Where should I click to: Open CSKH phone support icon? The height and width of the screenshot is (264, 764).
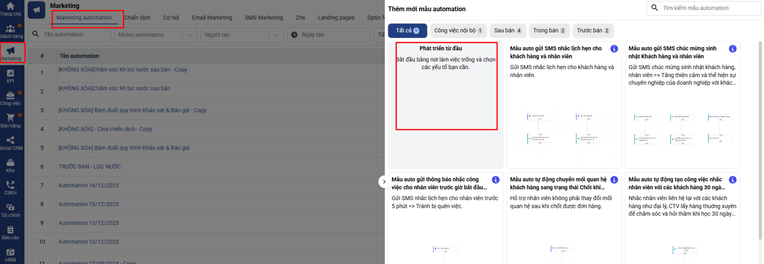coord(11,187)
